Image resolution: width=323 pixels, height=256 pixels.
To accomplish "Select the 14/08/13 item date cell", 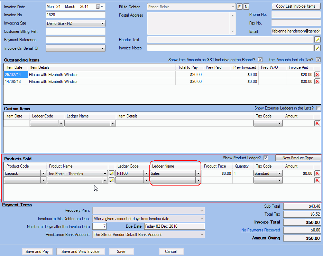I will [16, 82].
